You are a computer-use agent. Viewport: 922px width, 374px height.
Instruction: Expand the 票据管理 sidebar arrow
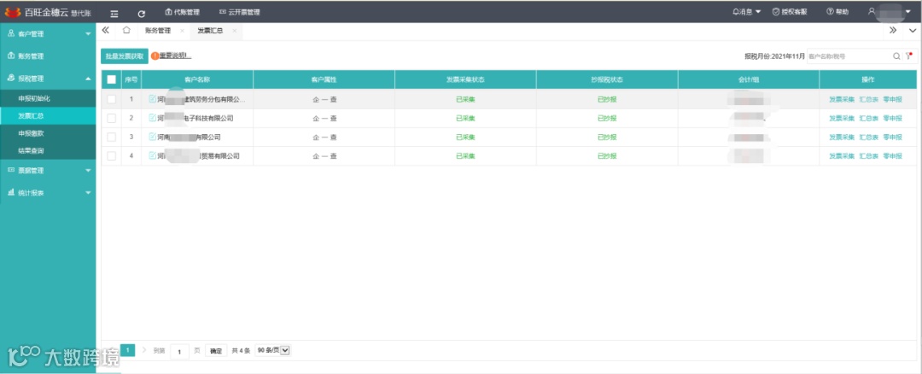(x=88, y=171)
